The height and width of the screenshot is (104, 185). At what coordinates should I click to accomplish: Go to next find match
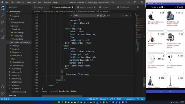123,16
